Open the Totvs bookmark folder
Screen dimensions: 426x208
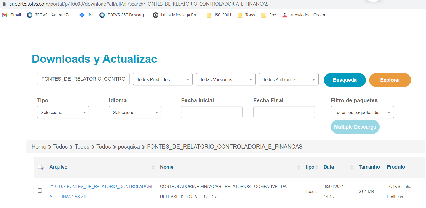[x=246, y=15]
